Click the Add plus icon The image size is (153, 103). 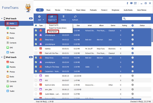pos(39,17)
